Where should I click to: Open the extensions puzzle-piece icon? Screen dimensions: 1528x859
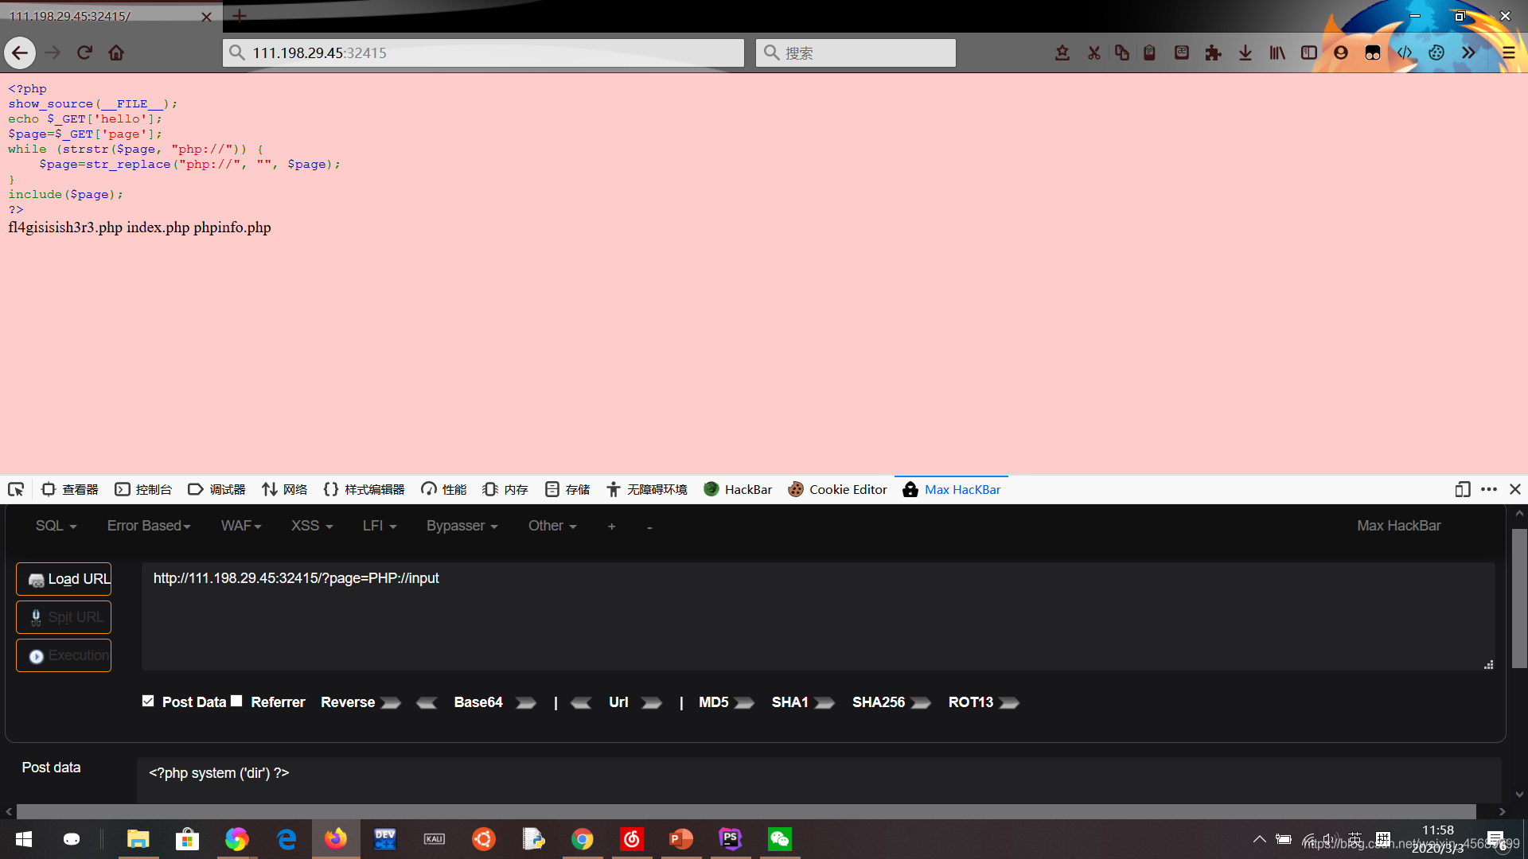(1213, 52)
